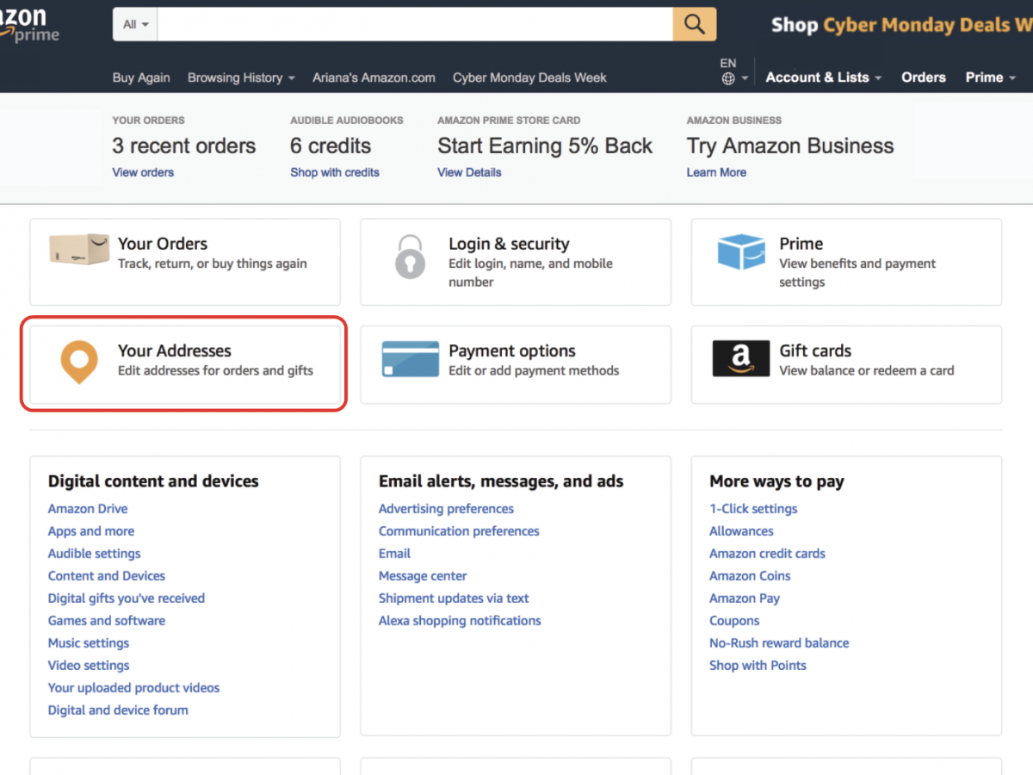Image resolution: width=1033 pixels, height=775 pixels.
Task: Open Amazon Coins link
Action: 750,576
